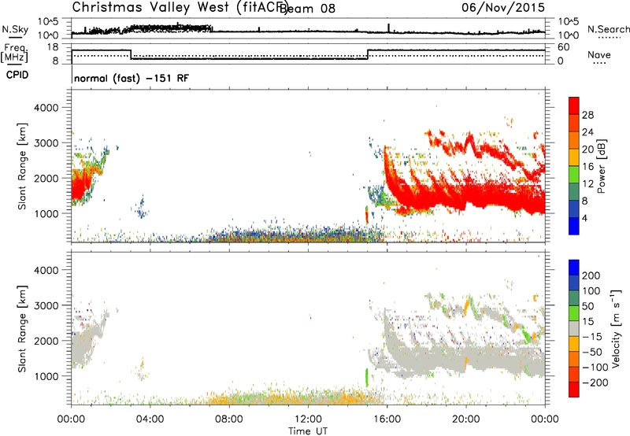Click the 1000 tick on power panel
The image size is (630, 436).
click(x=46, y=213)
